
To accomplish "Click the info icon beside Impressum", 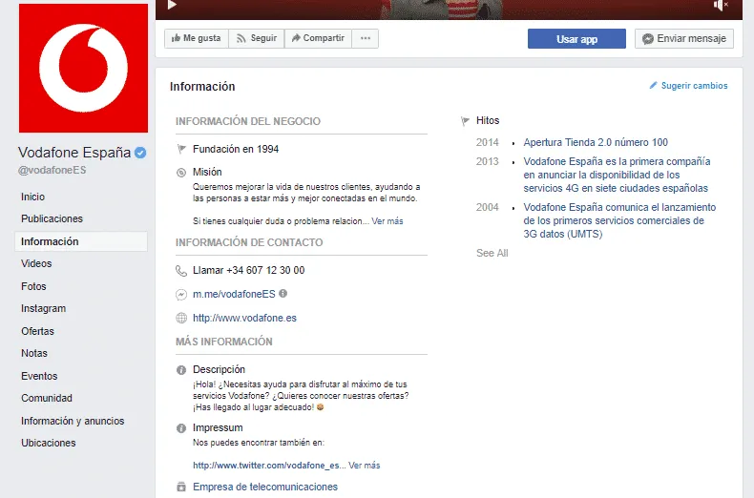I will click(x=181, y=428).
